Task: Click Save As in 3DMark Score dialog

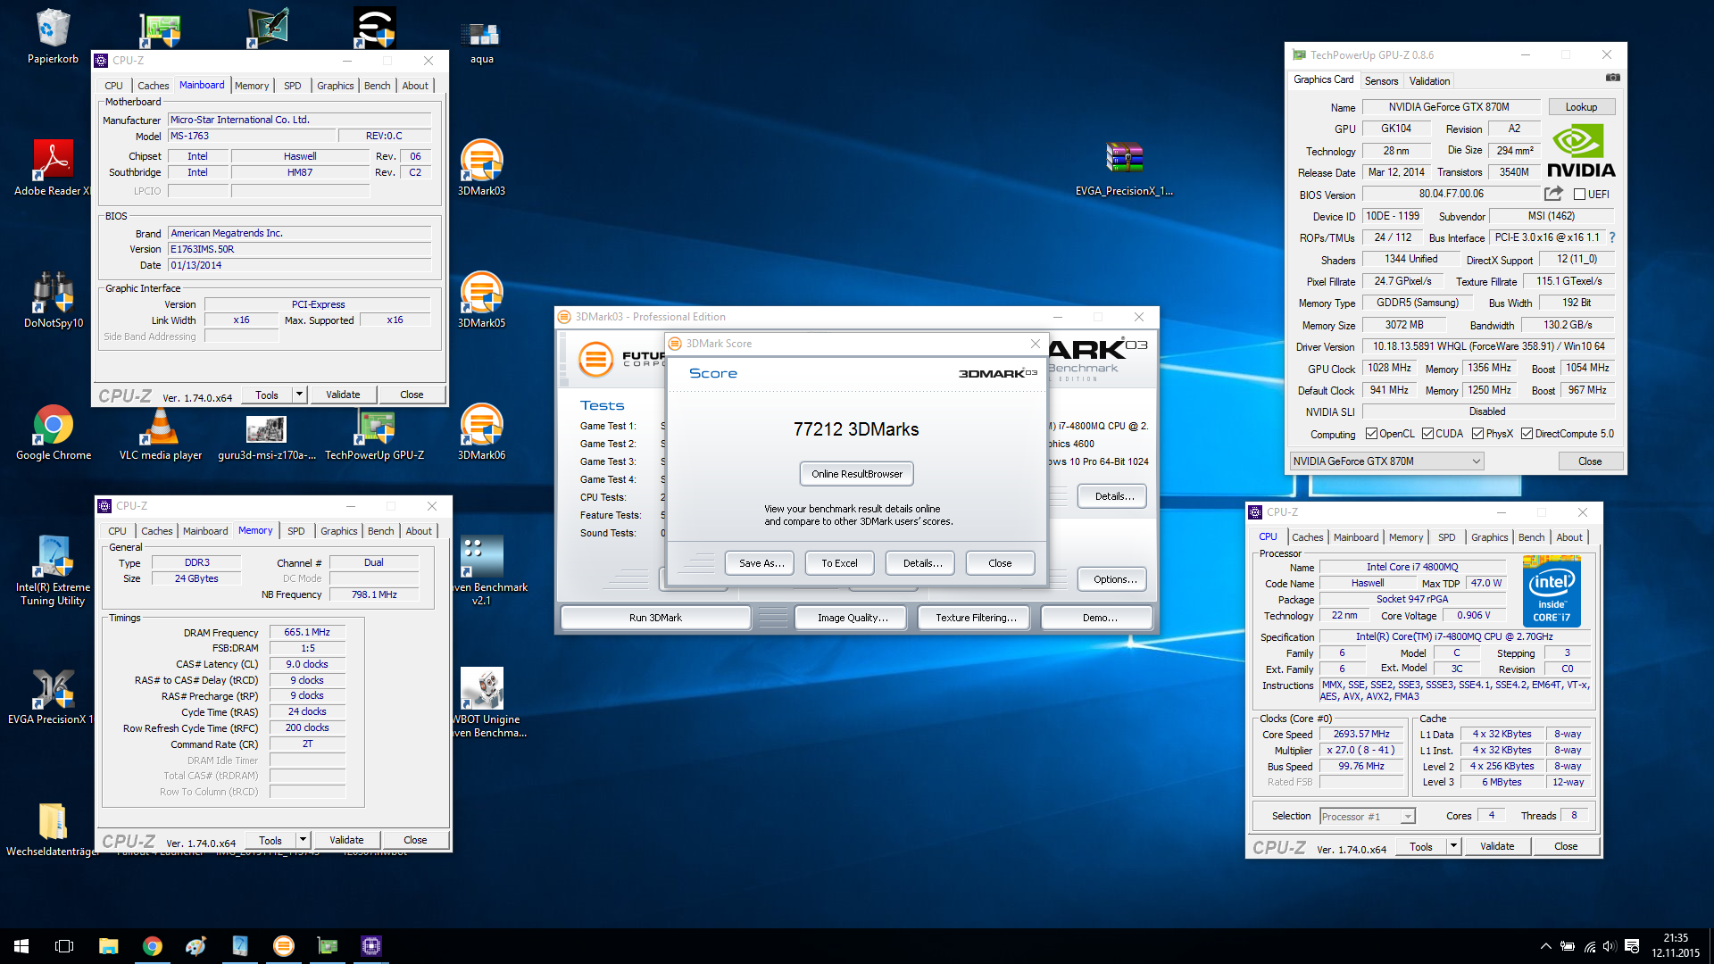Action: coord(761,563)
